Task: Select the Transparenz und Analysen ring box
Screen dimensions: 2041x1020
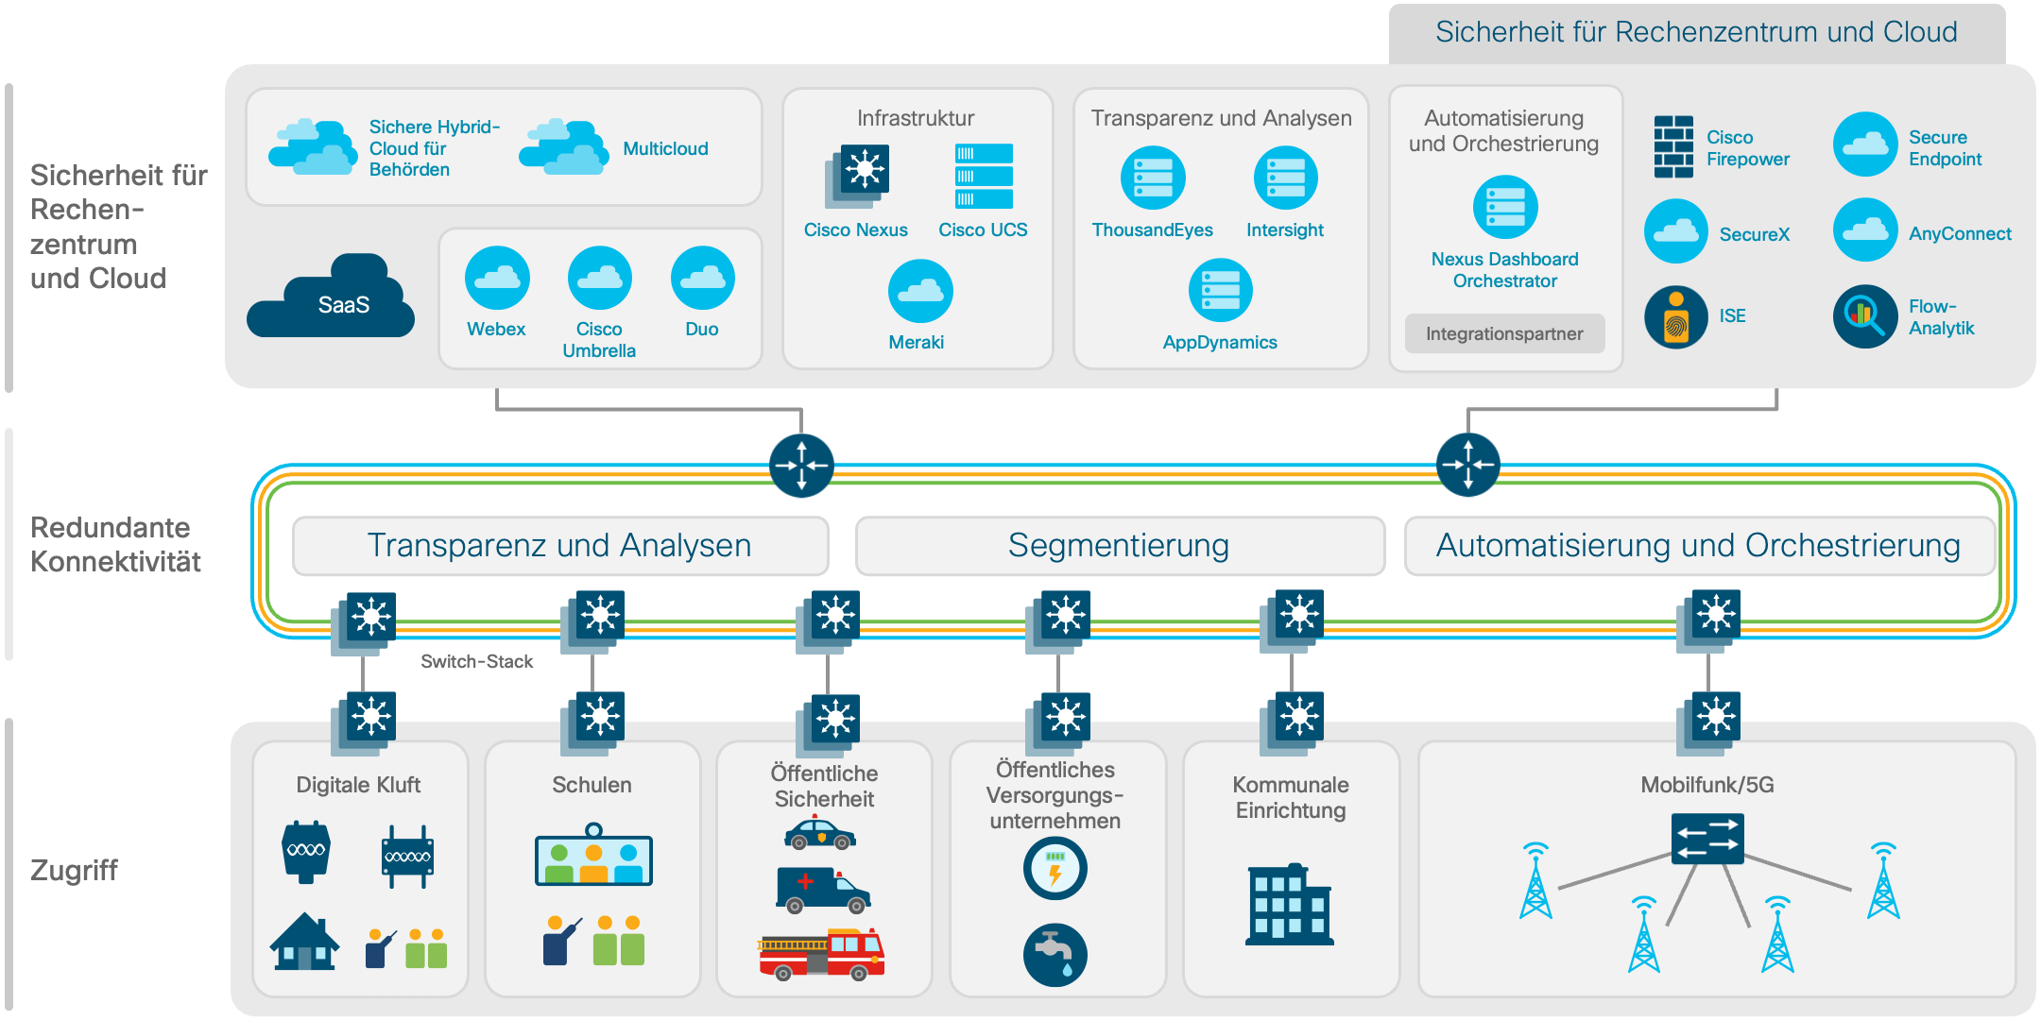Action: (x=560, y=546)
